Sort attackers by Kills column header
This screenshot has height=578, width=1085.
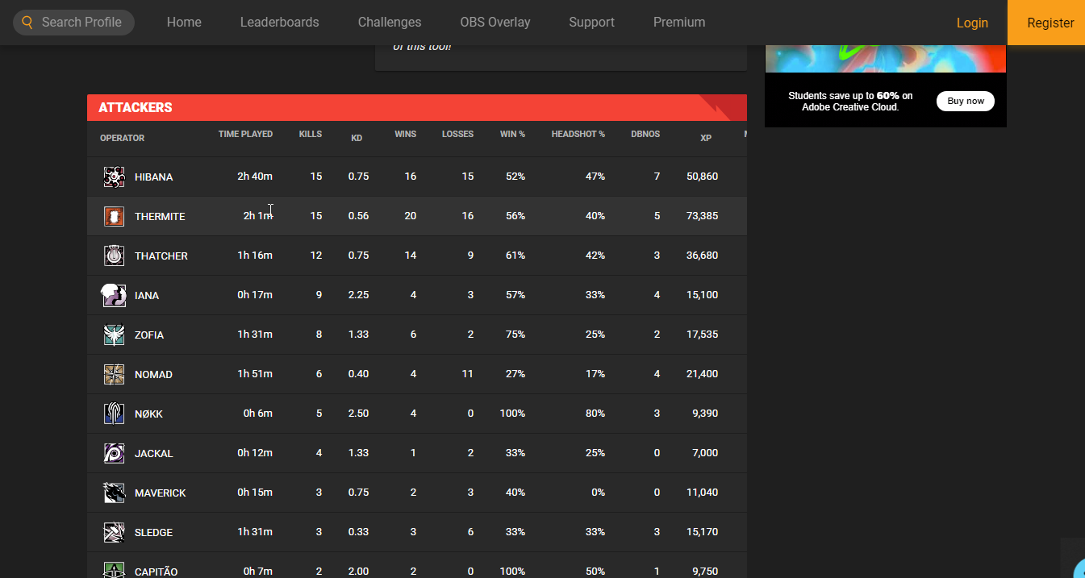click(310, 134)
